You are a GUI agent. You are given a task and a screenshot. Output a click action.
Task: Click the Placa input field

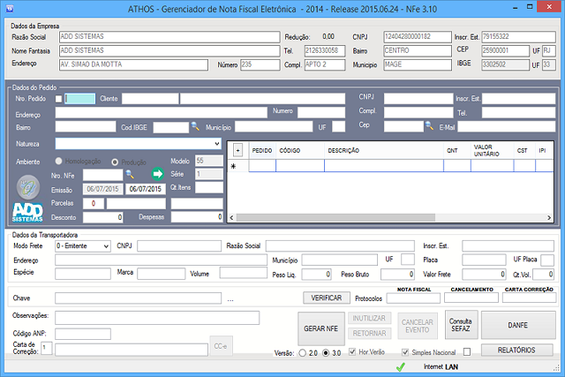point(484,260)
